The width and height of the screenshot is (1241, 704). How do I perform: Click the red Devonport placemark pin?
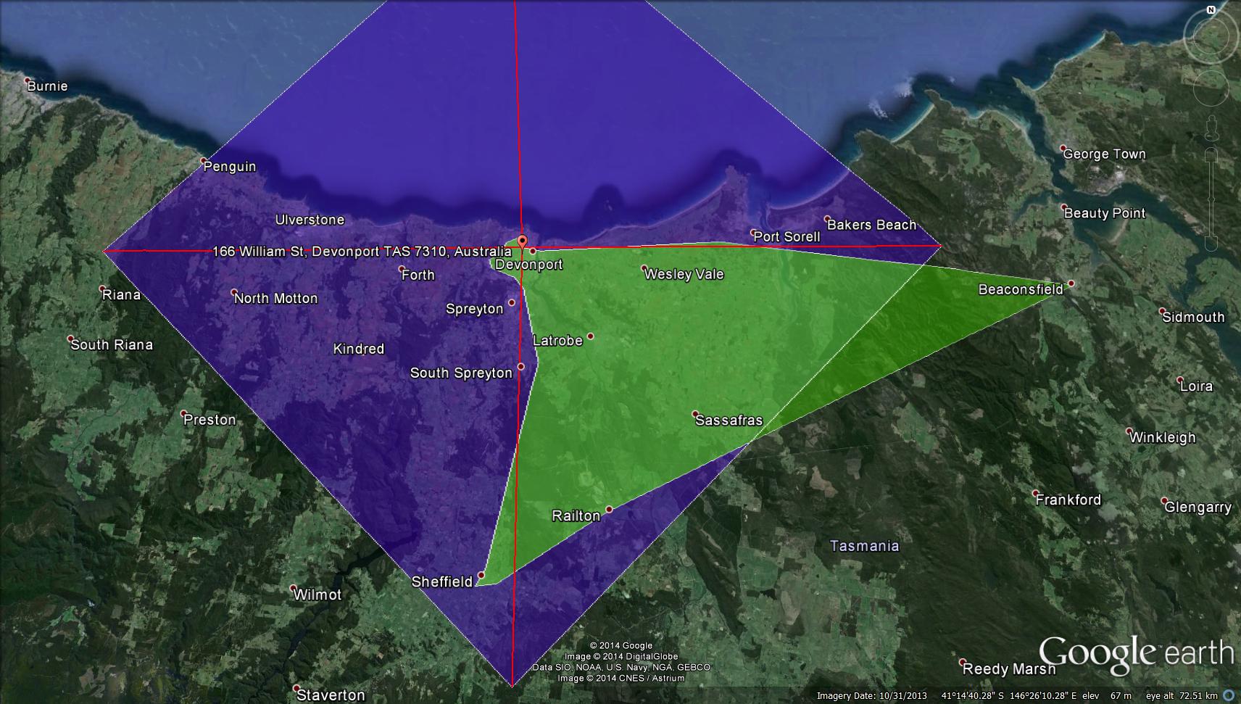point(522,241)
